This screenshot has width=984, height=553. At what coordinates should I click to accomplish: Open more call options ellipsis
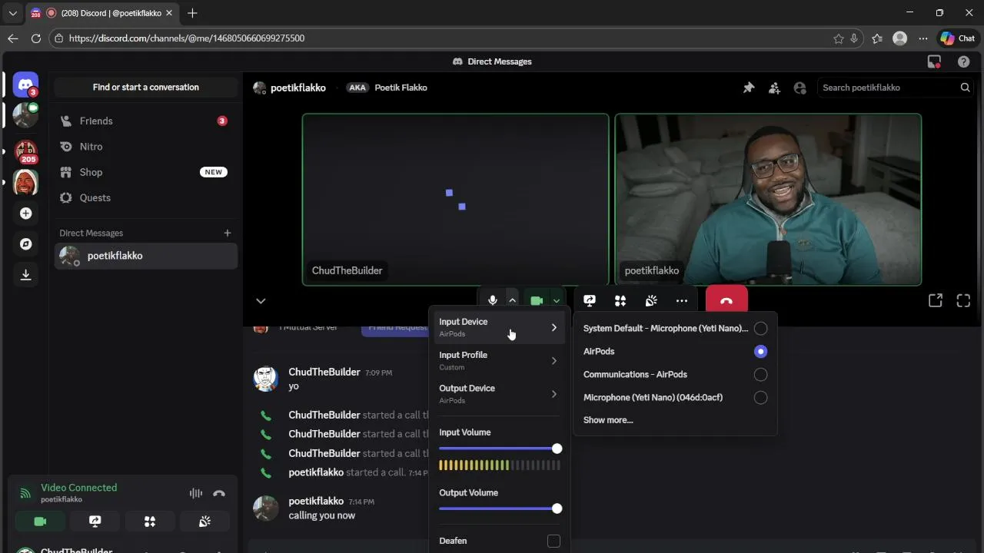pyautogui.click(x=682, y=301)
